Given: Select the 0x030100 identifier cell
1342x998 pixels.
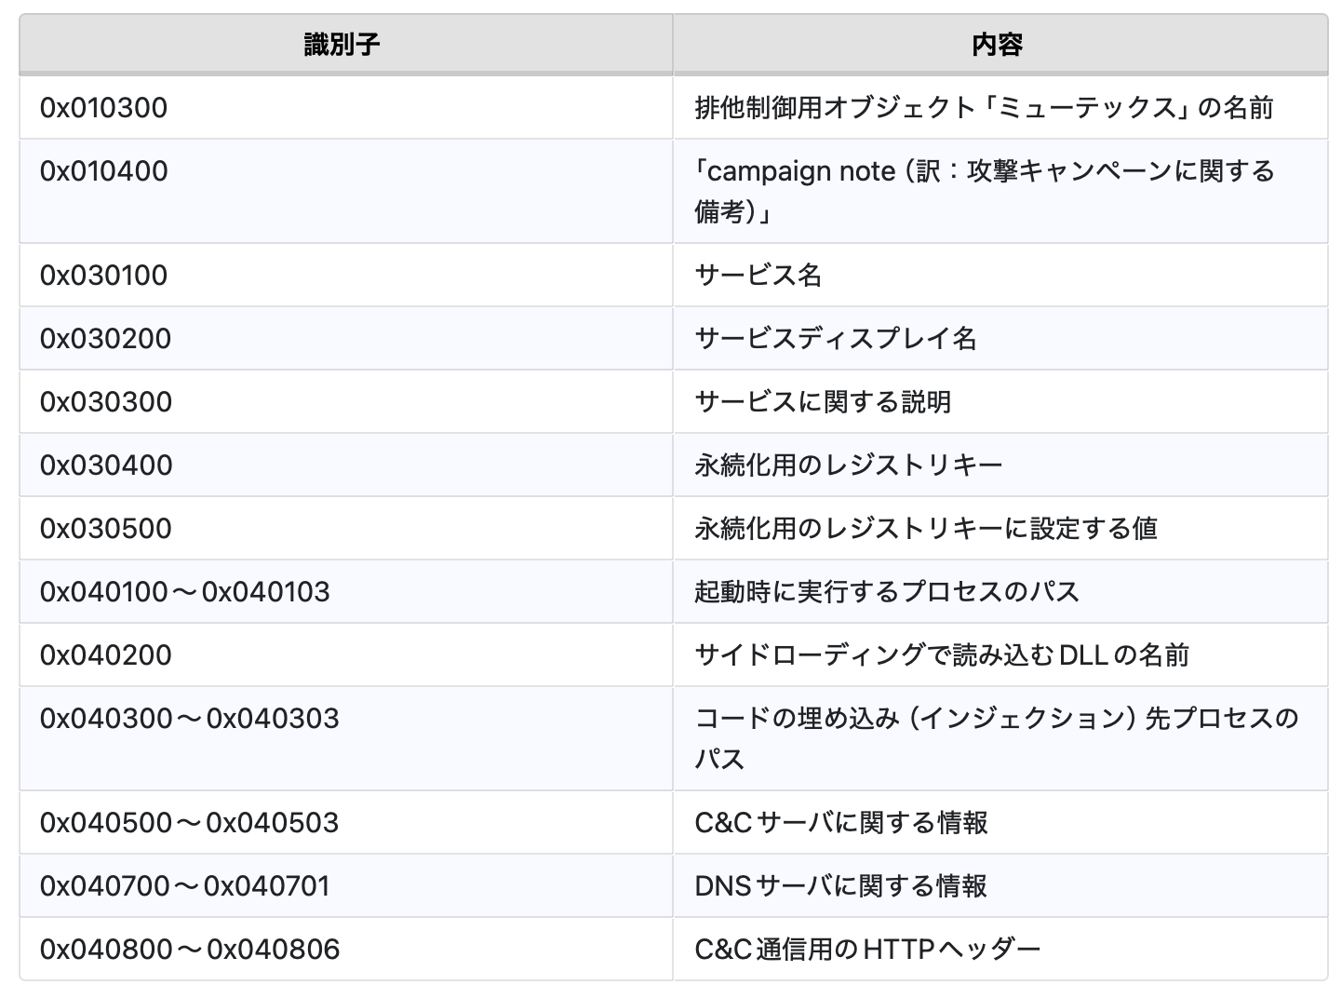Looking at the screenshot, I should [x=104, y=276].
